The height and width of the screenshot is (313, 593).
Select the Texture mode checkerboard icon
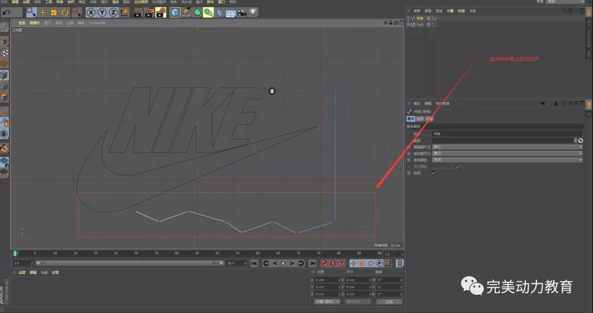tap(4, 53)
